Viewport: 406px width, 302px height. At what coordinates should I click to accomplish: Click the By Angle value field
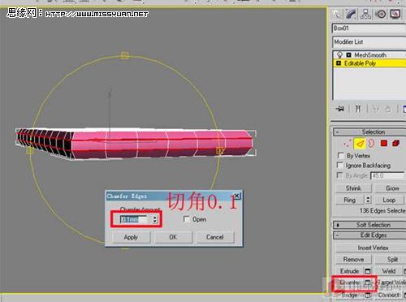pos(387,175)
